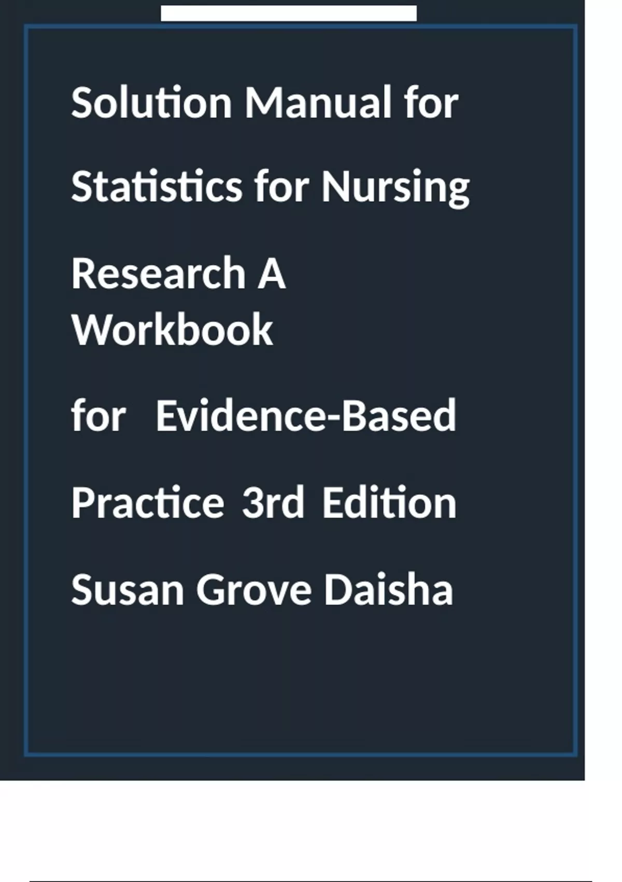Screen dimensions: 622x882
Task: Click the word "Research" on the cover
Action: (x=158, y=273)
